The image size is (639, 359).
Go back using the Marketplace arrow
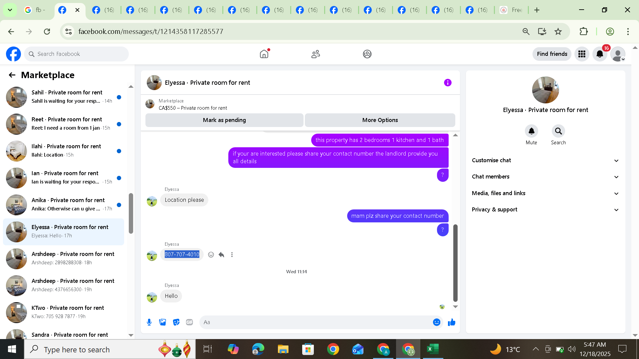[x=12, y=75]
